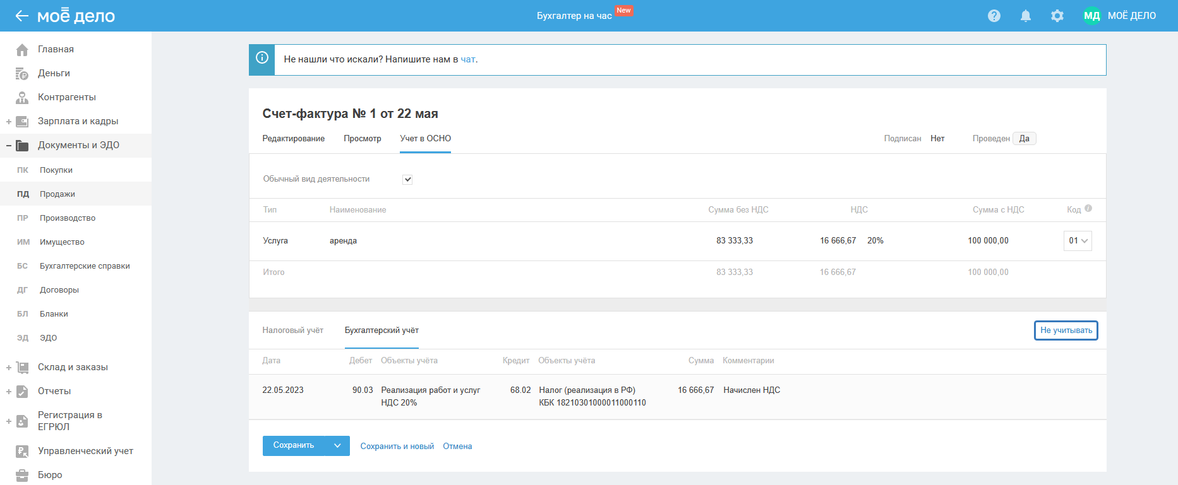The image size is (1178, 485).
Task: Open the Сохранить button dropdown arrow
Action: (337, 446)
